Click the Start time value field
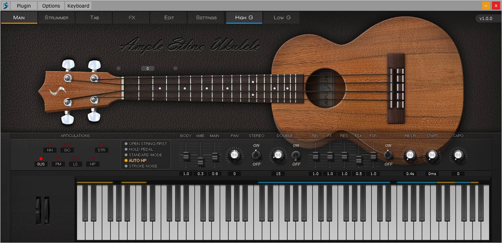The height and width of the screenshot is (243, 502). coord(432,174)
